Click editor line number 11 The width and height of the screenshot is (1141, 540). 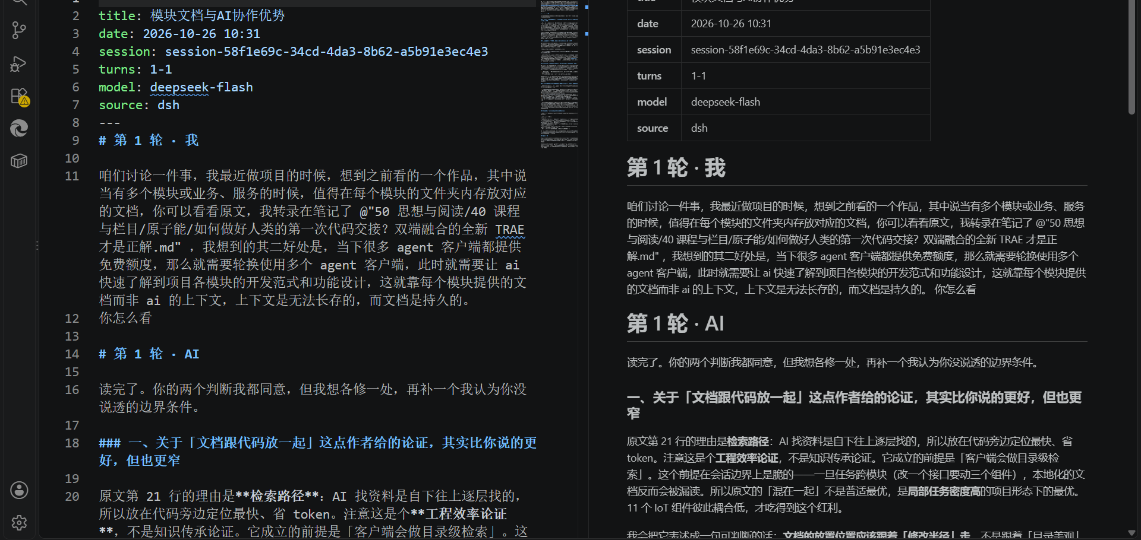72,176
